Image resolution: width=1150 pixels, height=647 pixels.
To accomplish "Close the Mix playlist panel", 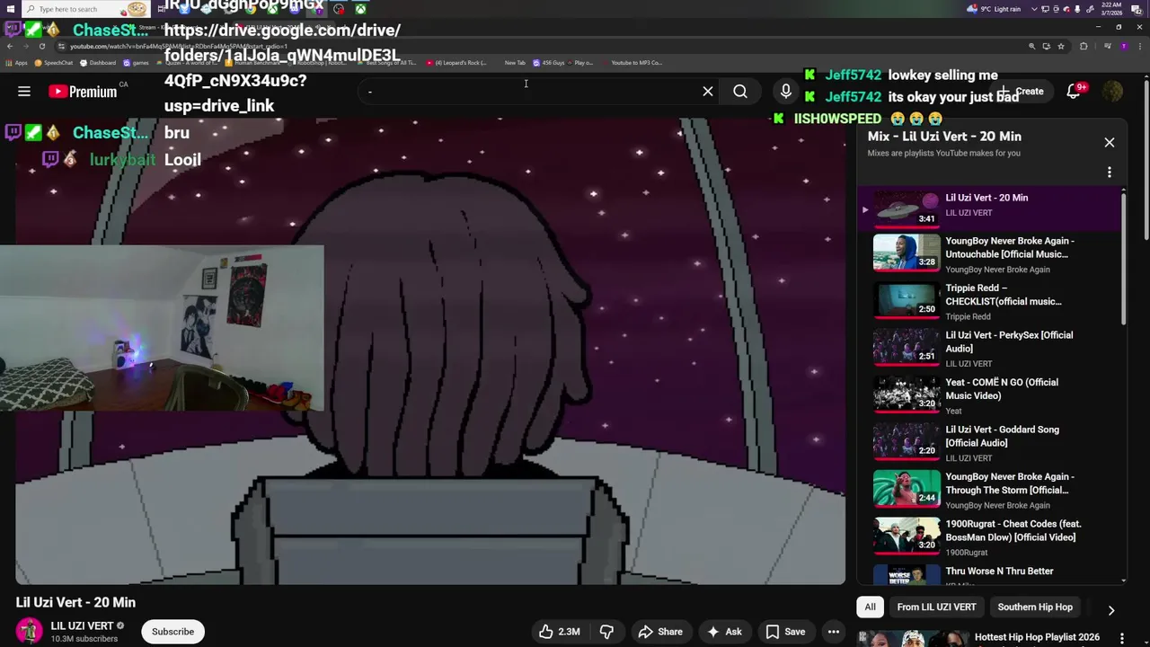I will coord(1110,143).
